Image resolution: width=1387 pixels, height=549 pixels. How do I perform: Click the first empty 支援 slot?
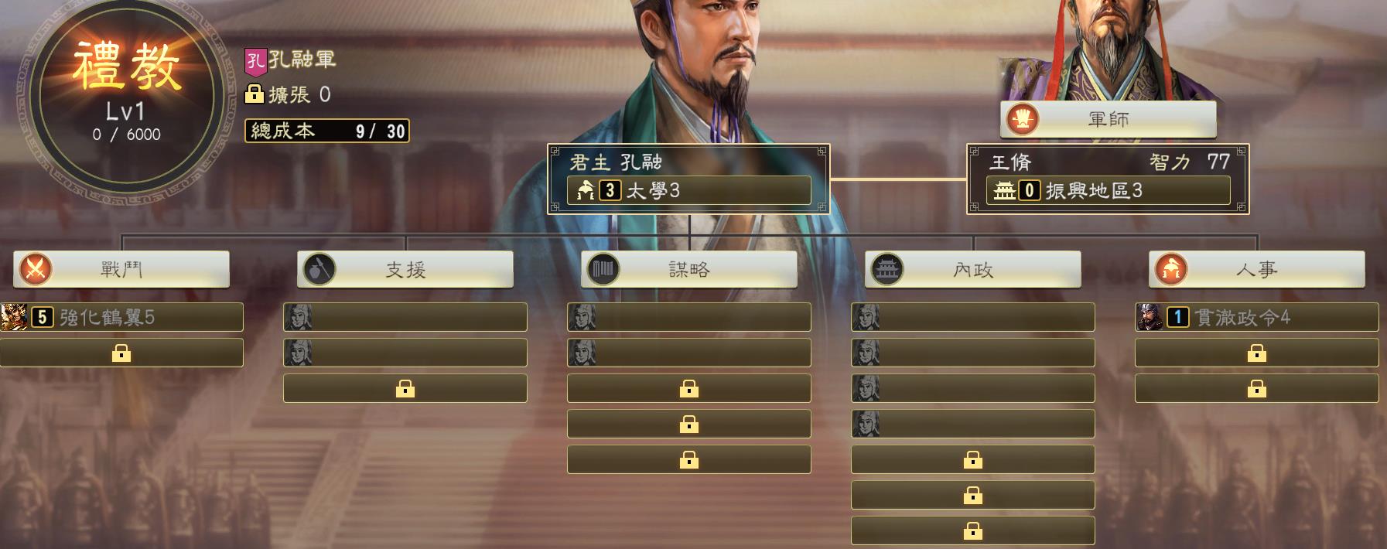[x=405, y=317]
